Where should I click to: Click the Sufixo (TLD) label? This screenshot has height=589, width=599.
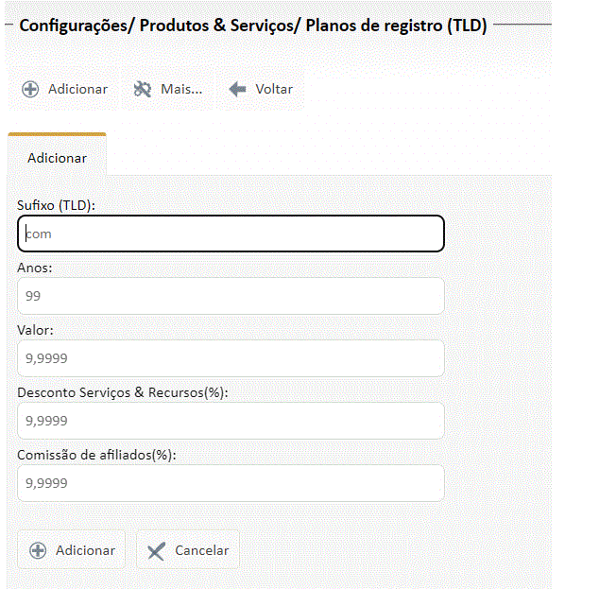[57, 205]
